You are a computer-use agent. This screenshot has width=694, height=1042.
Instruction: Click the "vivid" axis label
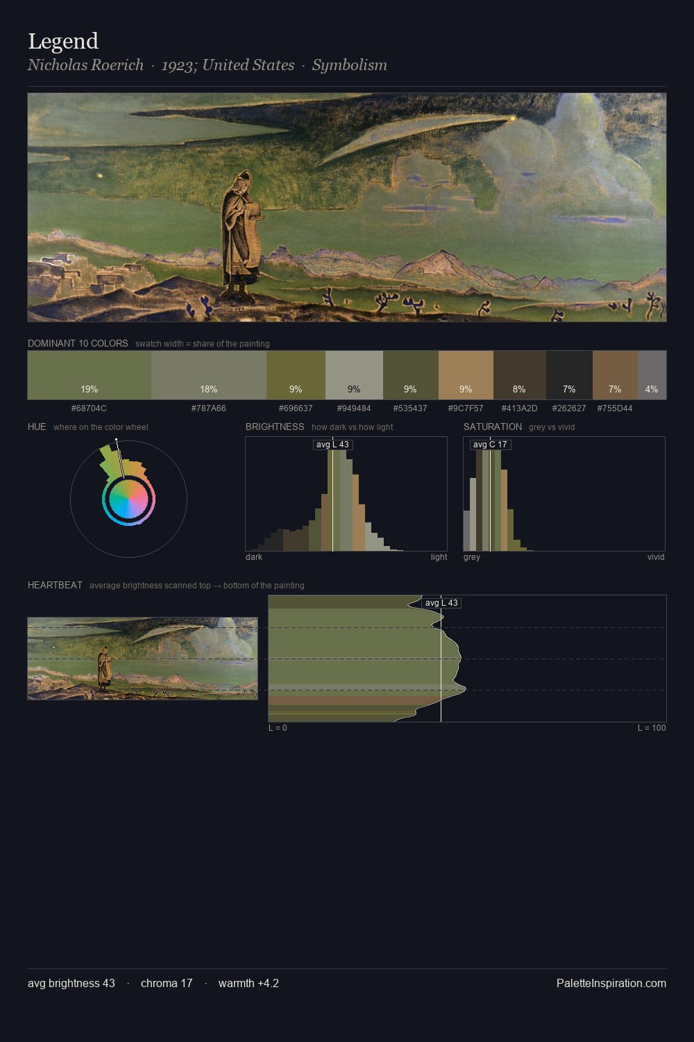656,557
